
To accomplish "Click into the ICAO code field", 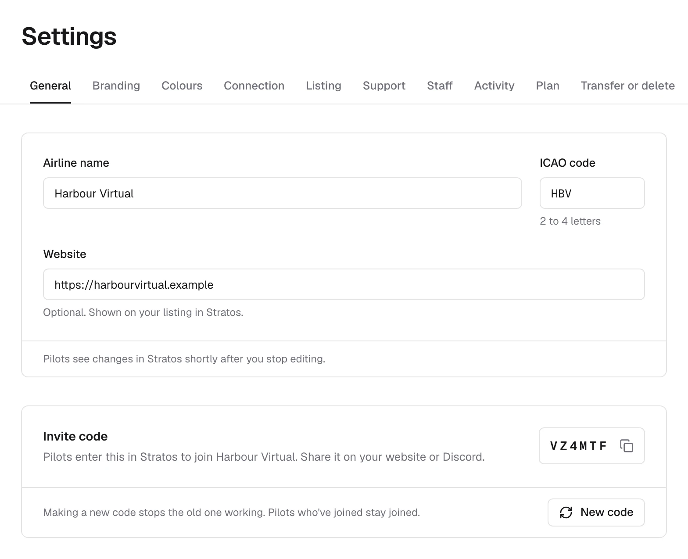I will pos(592,193).
